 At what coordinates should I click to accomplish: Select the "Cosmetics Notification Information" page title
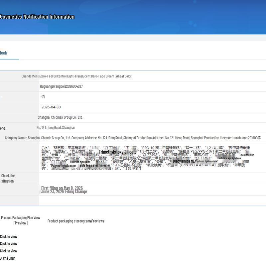point(37,17)
